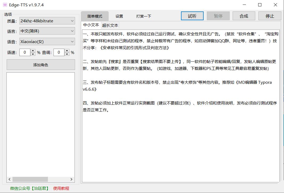This screenshot has height=193, width=284.
Task: Click the Edge-TTS app icon in title bar
Action: click(5, 5)
